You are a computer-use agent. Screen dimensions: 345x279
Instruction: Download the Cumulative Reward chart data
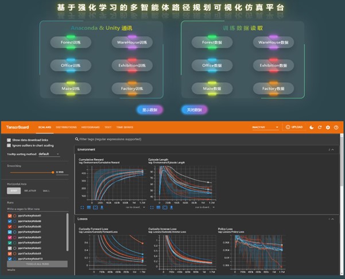tap(102, 207)
